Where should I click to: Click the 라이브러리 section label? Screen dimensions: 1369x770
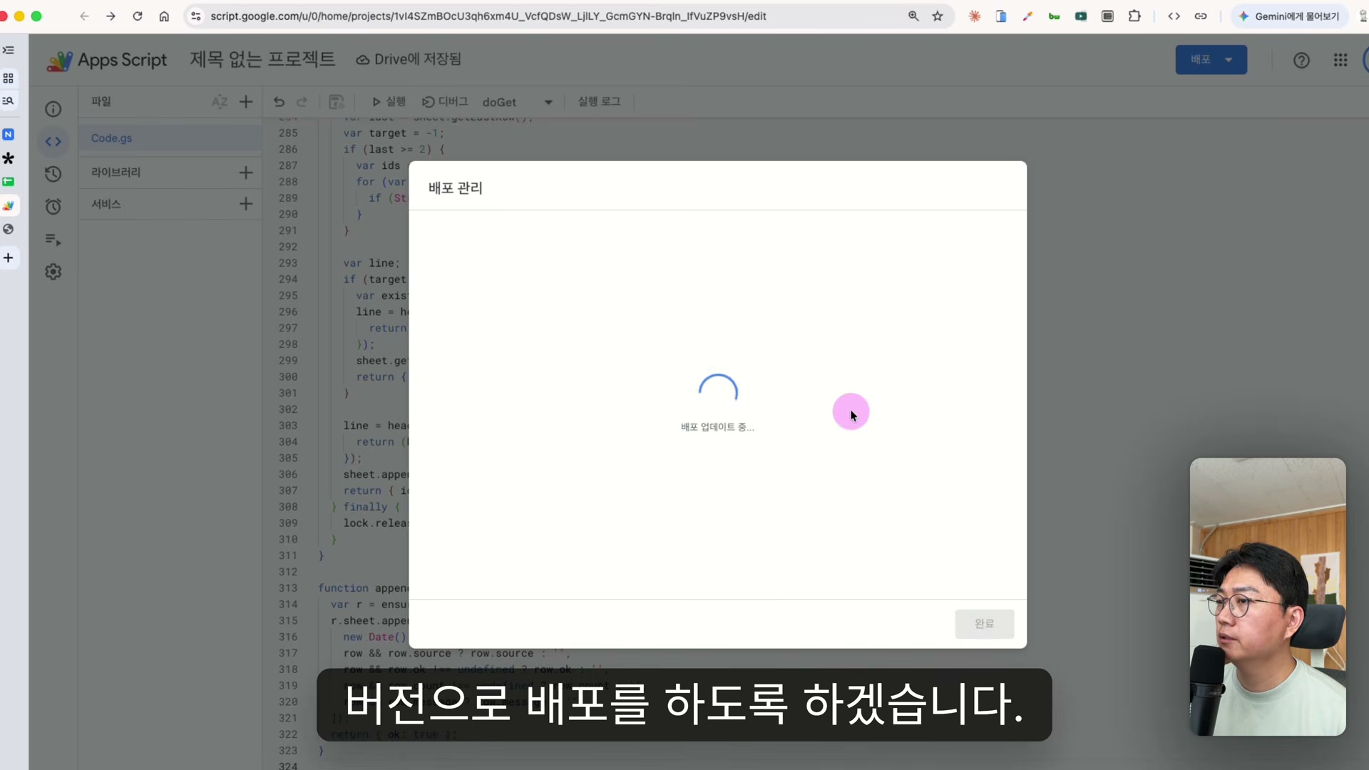pos(116,173)
